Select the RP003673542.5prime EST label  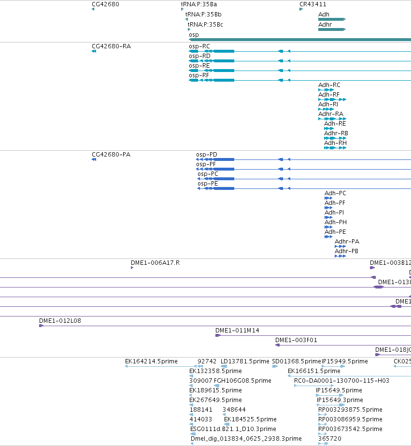(x=350, y=429)
